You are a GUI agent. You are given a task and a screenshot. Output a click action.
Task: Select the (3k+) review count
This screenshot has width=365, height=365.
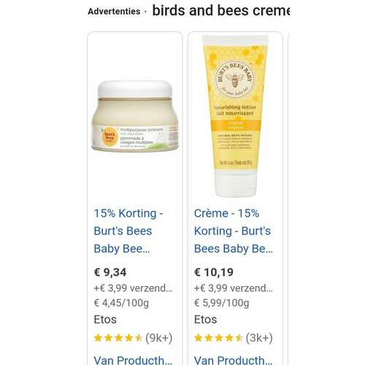[x=259, y=338]
